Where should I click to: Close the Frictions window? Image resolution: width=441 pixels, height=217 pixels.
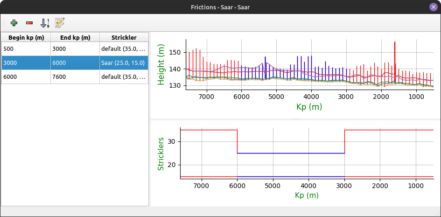click(x=433, y=7)
